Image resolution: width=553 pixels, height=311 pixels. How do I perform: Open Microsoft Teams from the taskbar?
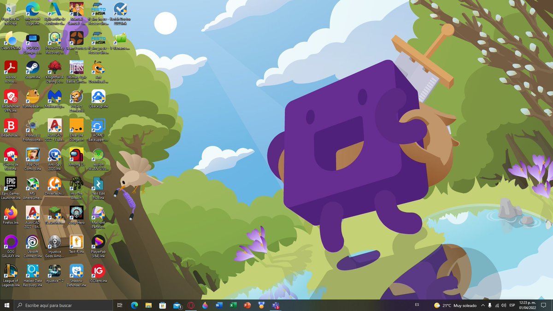276,305
